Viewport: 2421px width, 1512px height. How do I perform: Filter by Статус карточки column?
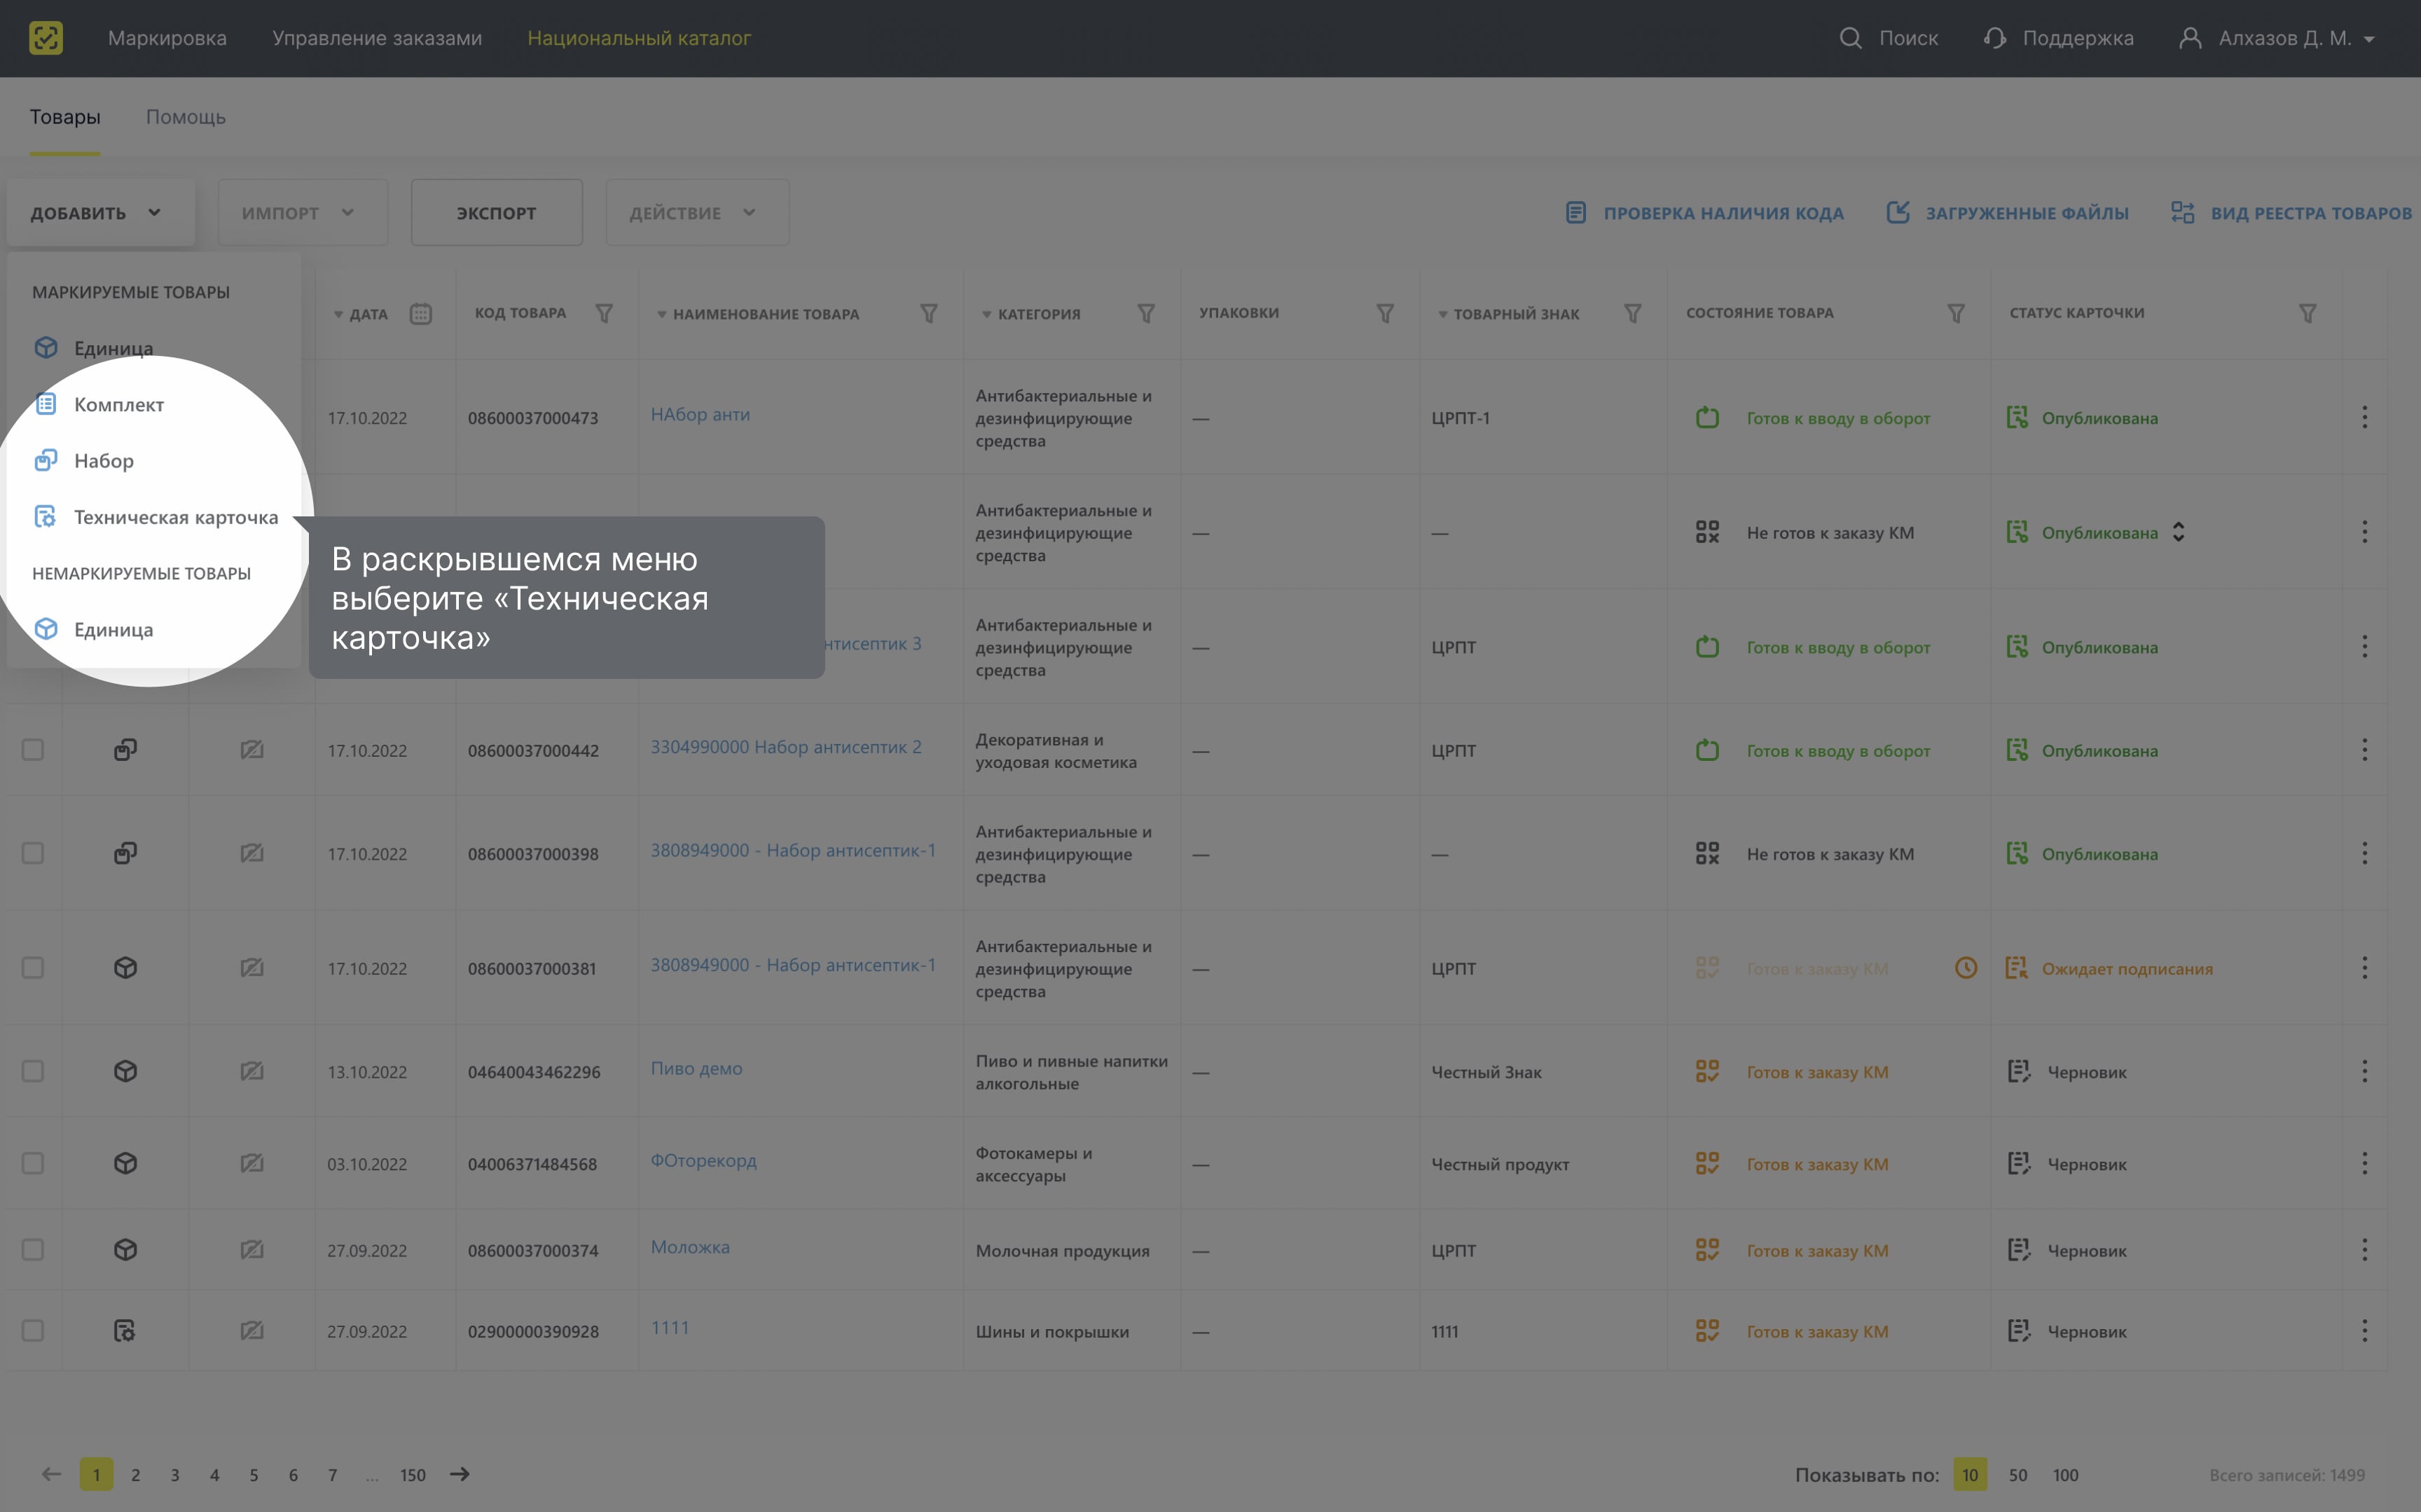2308,314
